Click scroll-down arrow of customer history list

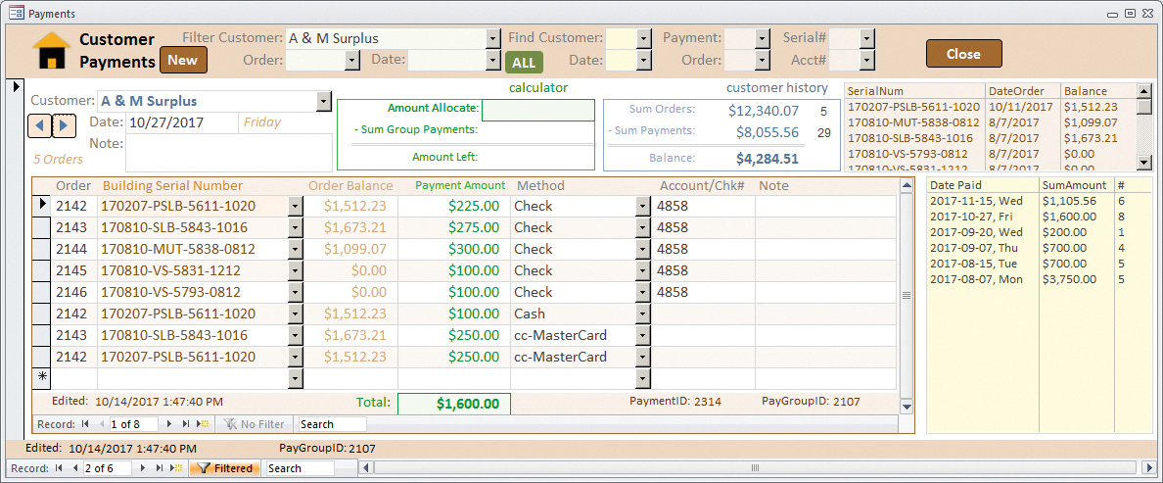coord(1143,163)
